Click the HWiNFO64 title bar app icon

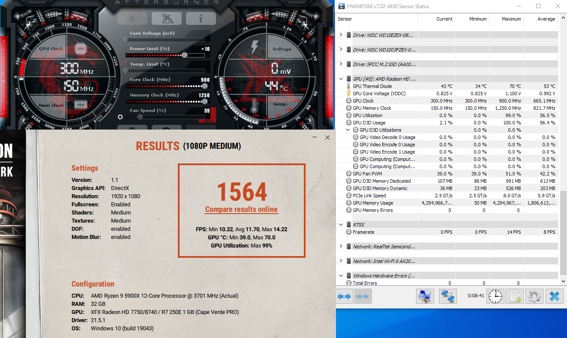pyautogui.click(x=341, y=6)
